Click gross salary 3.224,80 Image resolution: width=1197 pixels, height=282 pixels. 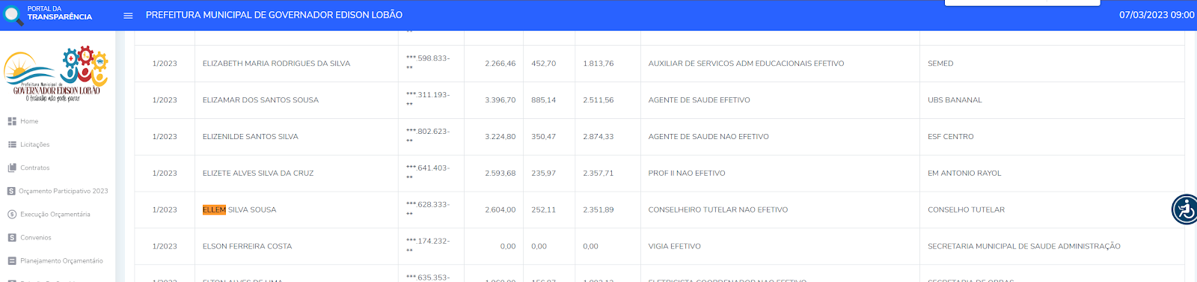pos(500,137)
